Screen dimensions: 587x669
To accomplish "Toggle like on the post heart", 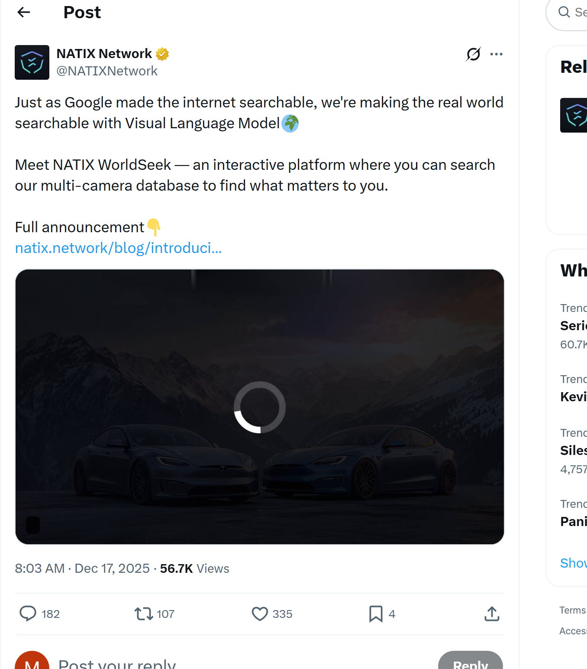I will coord(260,614).
